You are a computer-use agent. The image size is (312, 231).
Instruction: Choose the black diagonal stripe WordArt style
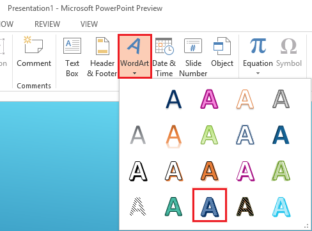138,207
